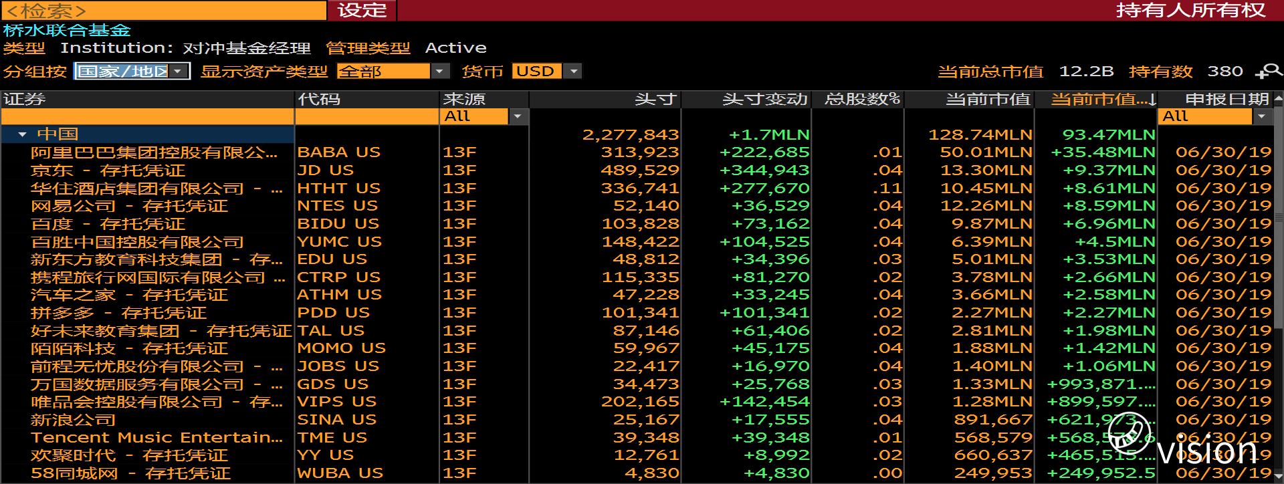1284x484 pixels.
Task: Click the CTRP US ticker code
Action: (339, 277)
